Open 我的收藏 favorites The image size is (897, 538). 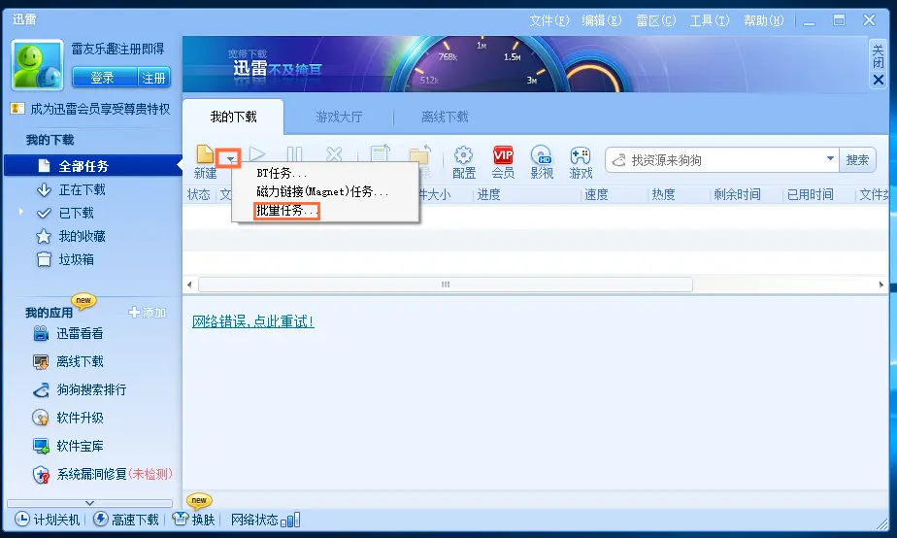[82, 236]
